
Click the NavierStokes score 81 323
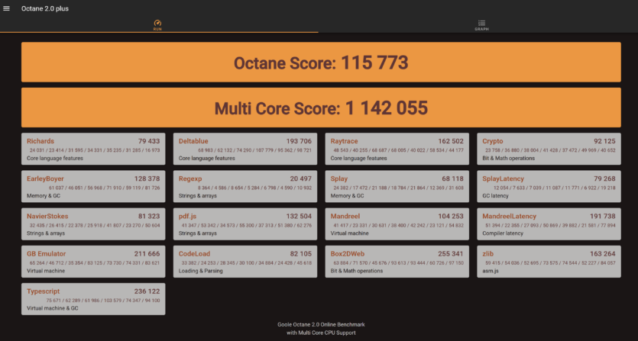click(149, 216)
